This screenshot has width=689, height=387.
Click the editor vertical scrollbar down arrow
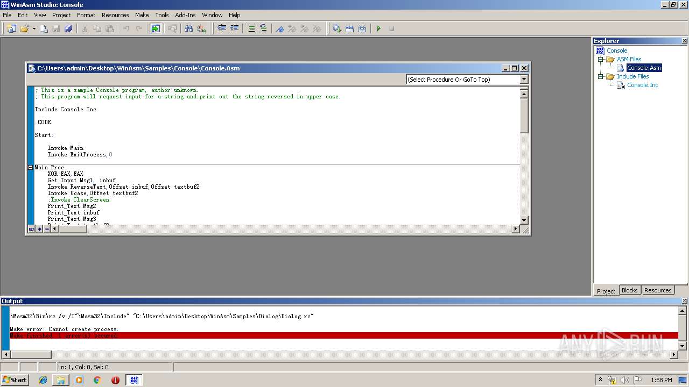coord(524,220)
